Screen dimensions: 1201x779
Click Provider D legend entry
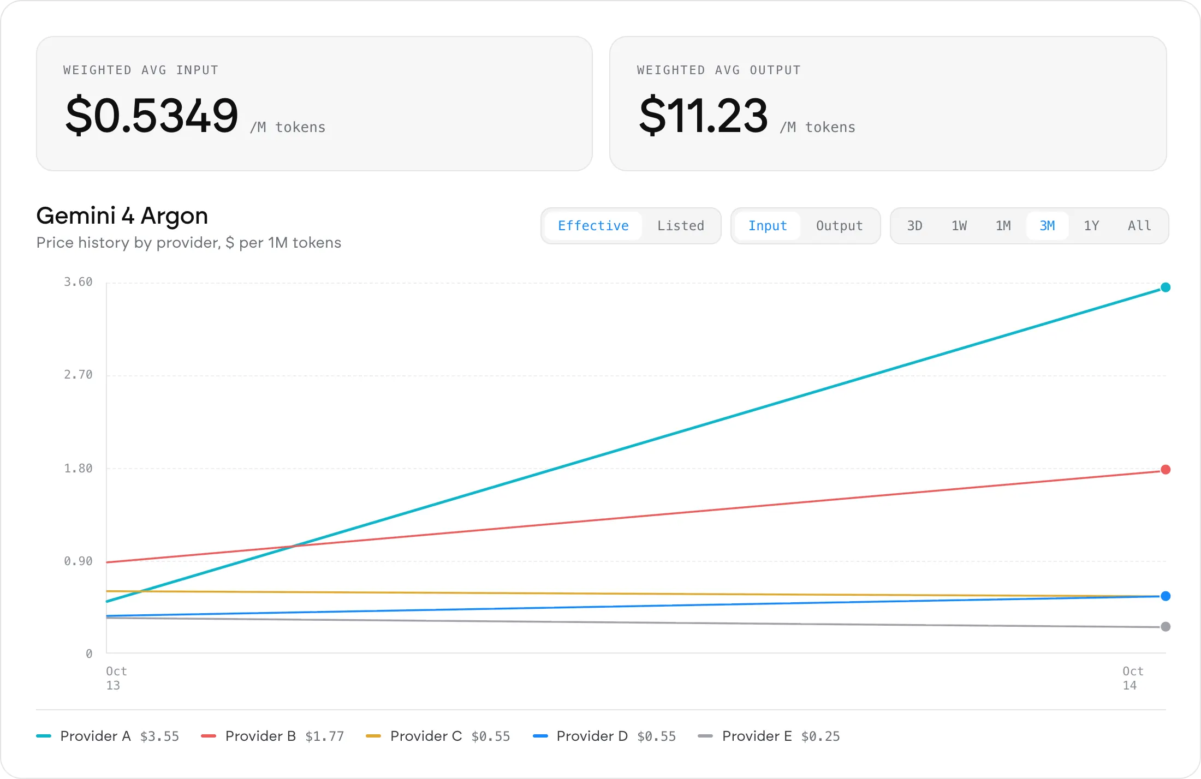604,736
